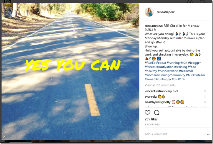Open the #runnersworld hashtag link

[168, 71]
